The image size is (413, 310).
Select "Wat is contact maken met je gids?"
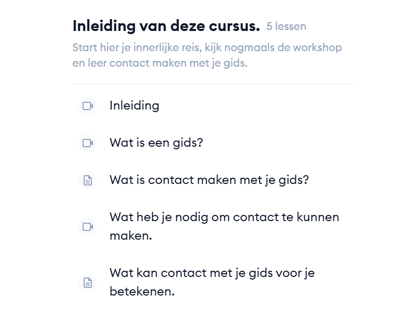tap(209, 180)
